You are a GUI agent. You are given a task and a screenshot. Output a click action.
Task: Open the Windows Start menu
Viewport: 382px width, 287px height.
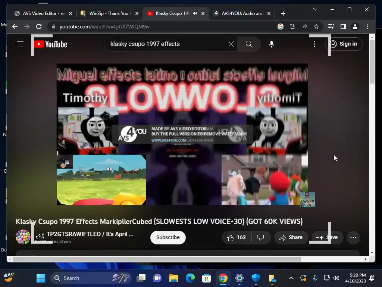point(41,278)
